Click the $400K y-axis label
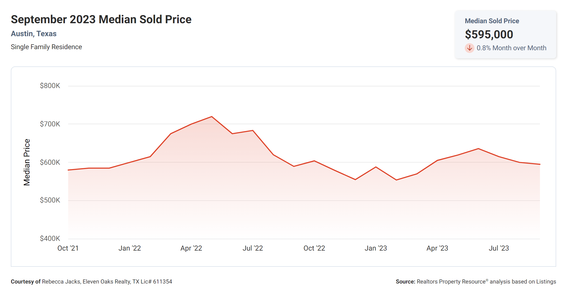 (x=50, y=239)
